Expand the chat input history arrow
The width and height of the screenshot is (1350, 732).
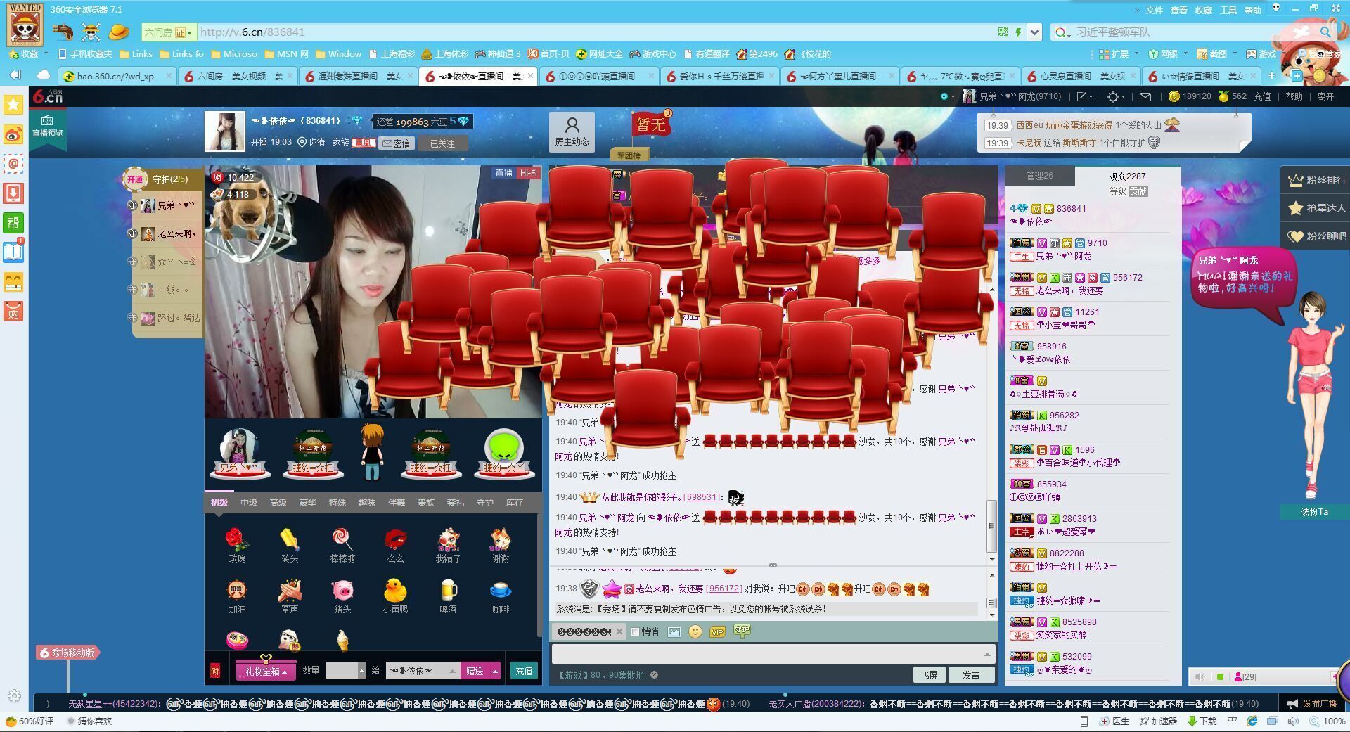coord(987,654)
